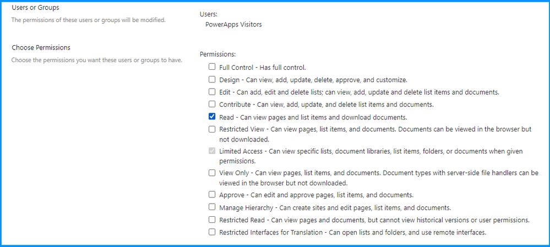Click the PowerApps Visitors user name
Screen dimensions: 550x247
point(233,24)
